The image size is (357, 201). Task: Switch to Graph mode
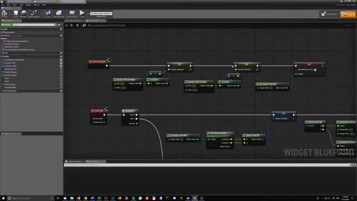348,14
